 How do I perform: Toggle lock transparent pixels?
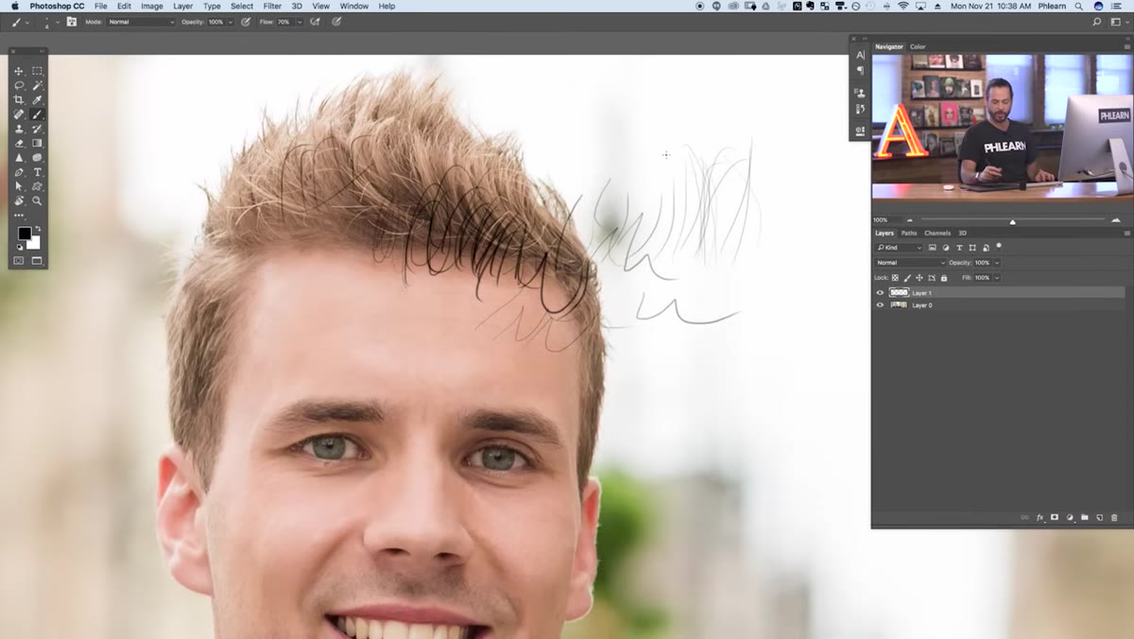tap(896, 278)
